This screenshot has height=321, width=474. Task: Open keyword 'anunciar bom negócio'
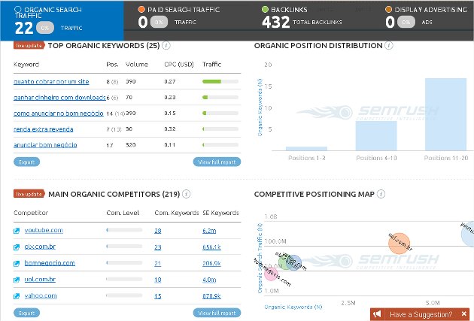(x=45, y=145)
